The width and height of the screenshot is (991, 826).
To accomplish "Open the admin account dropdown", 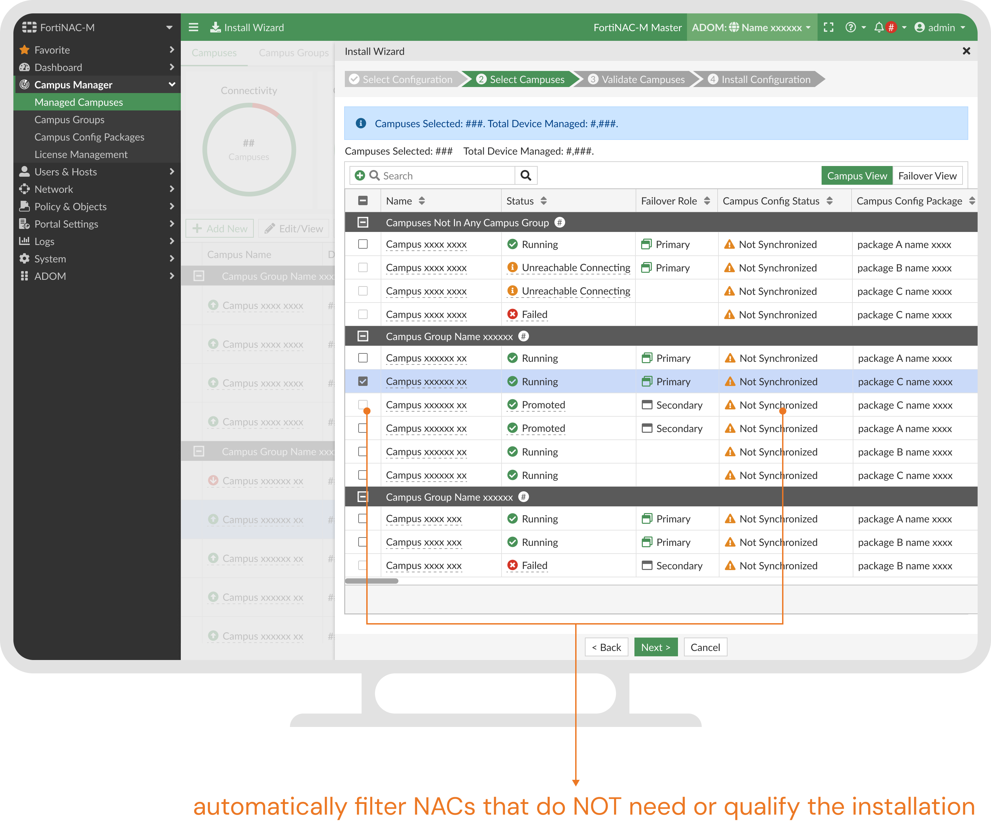I will point(963,27).
